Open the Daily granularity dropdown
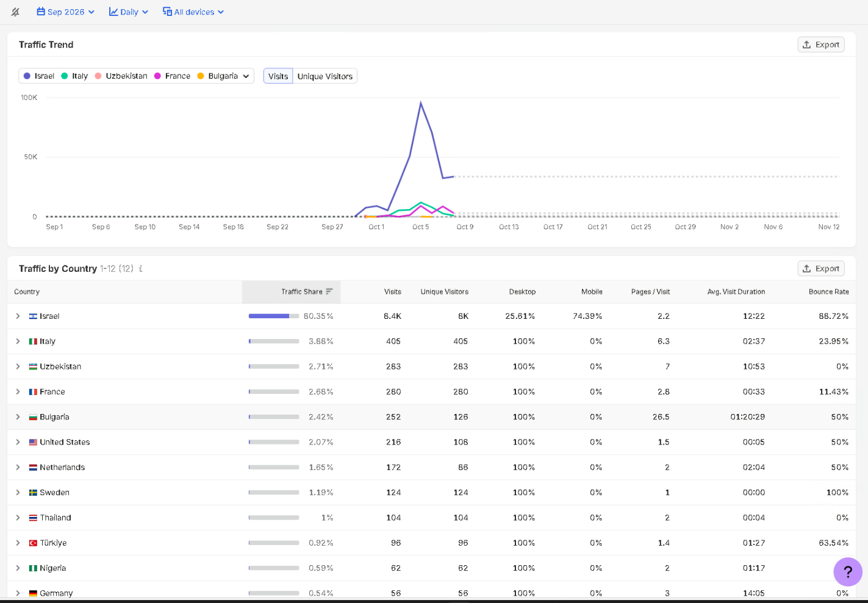This screenshot has width=868, height=603. tap(128, 12)
